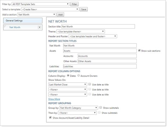Click Add to insert the section
The image size is (168, 128).
[61, 14]
